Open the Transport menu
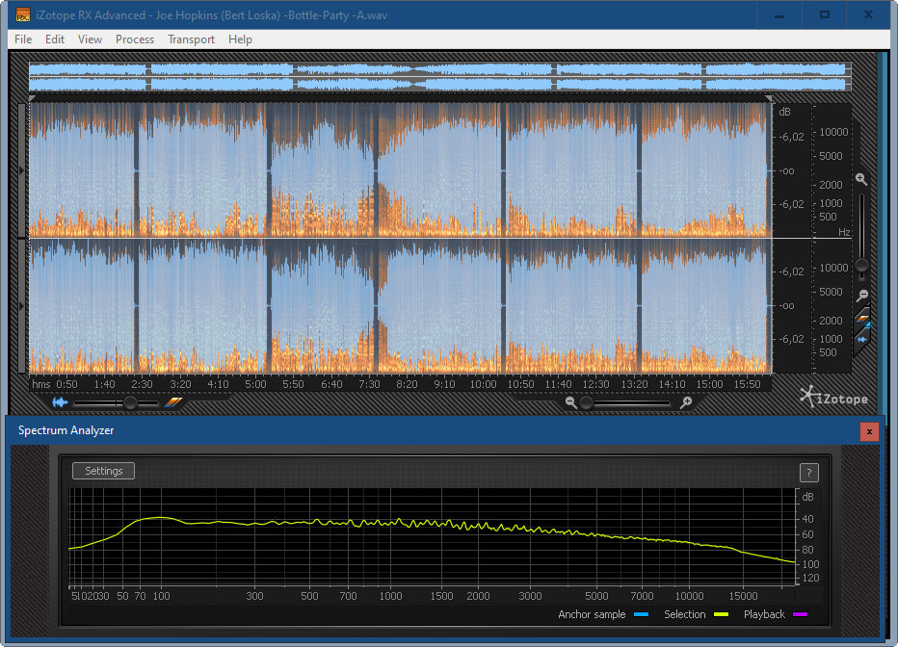 191,39
